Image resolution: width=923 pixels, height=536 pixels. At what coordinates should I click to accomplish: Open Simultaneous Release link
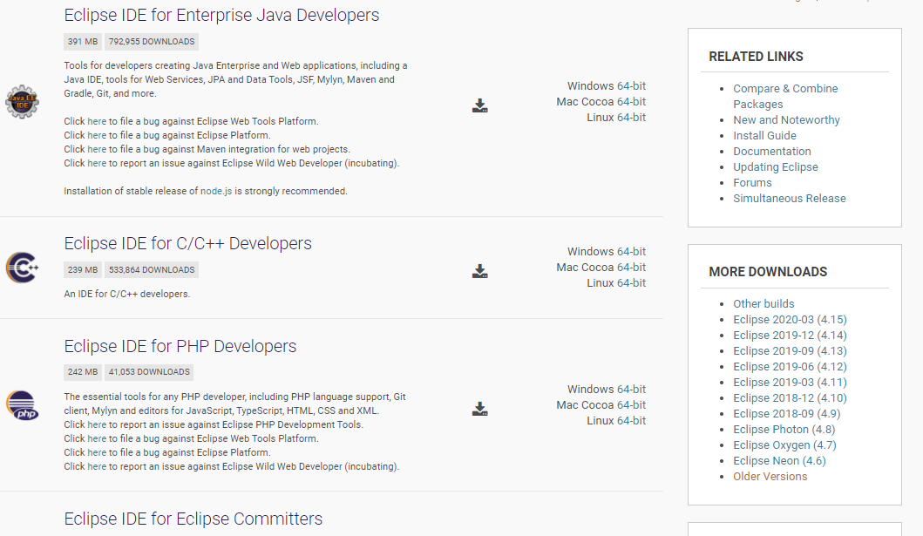[x=790, y=199]
